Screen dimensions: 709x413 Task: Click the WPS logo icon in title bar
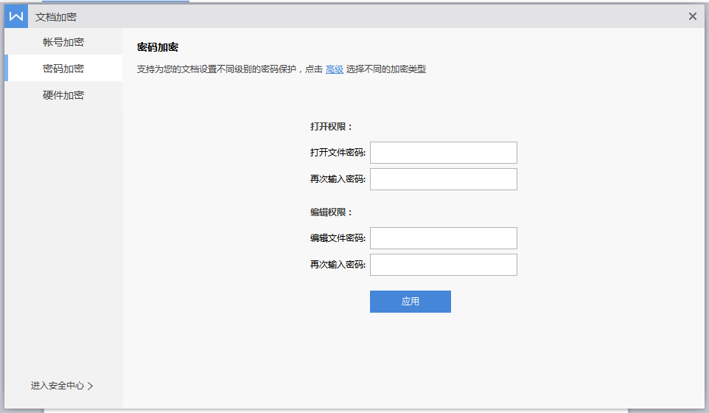coord(16,17)
